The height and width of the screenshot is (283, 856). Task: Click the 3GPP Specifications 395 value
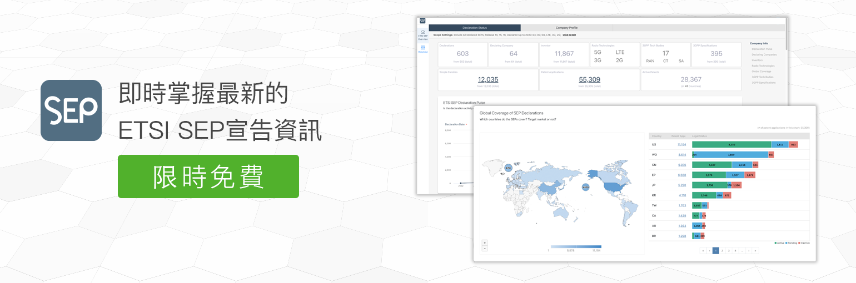tap(716, 54)
